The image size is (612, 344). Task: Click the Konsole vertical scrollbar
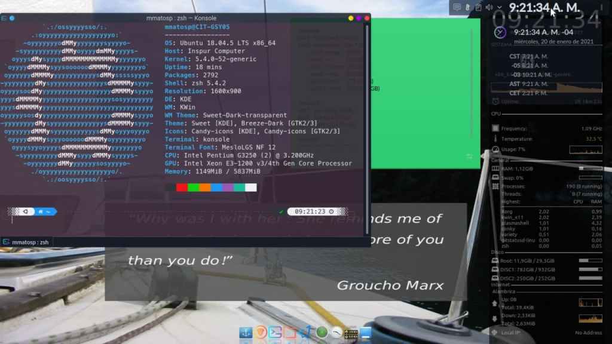[x=367, y=119]
